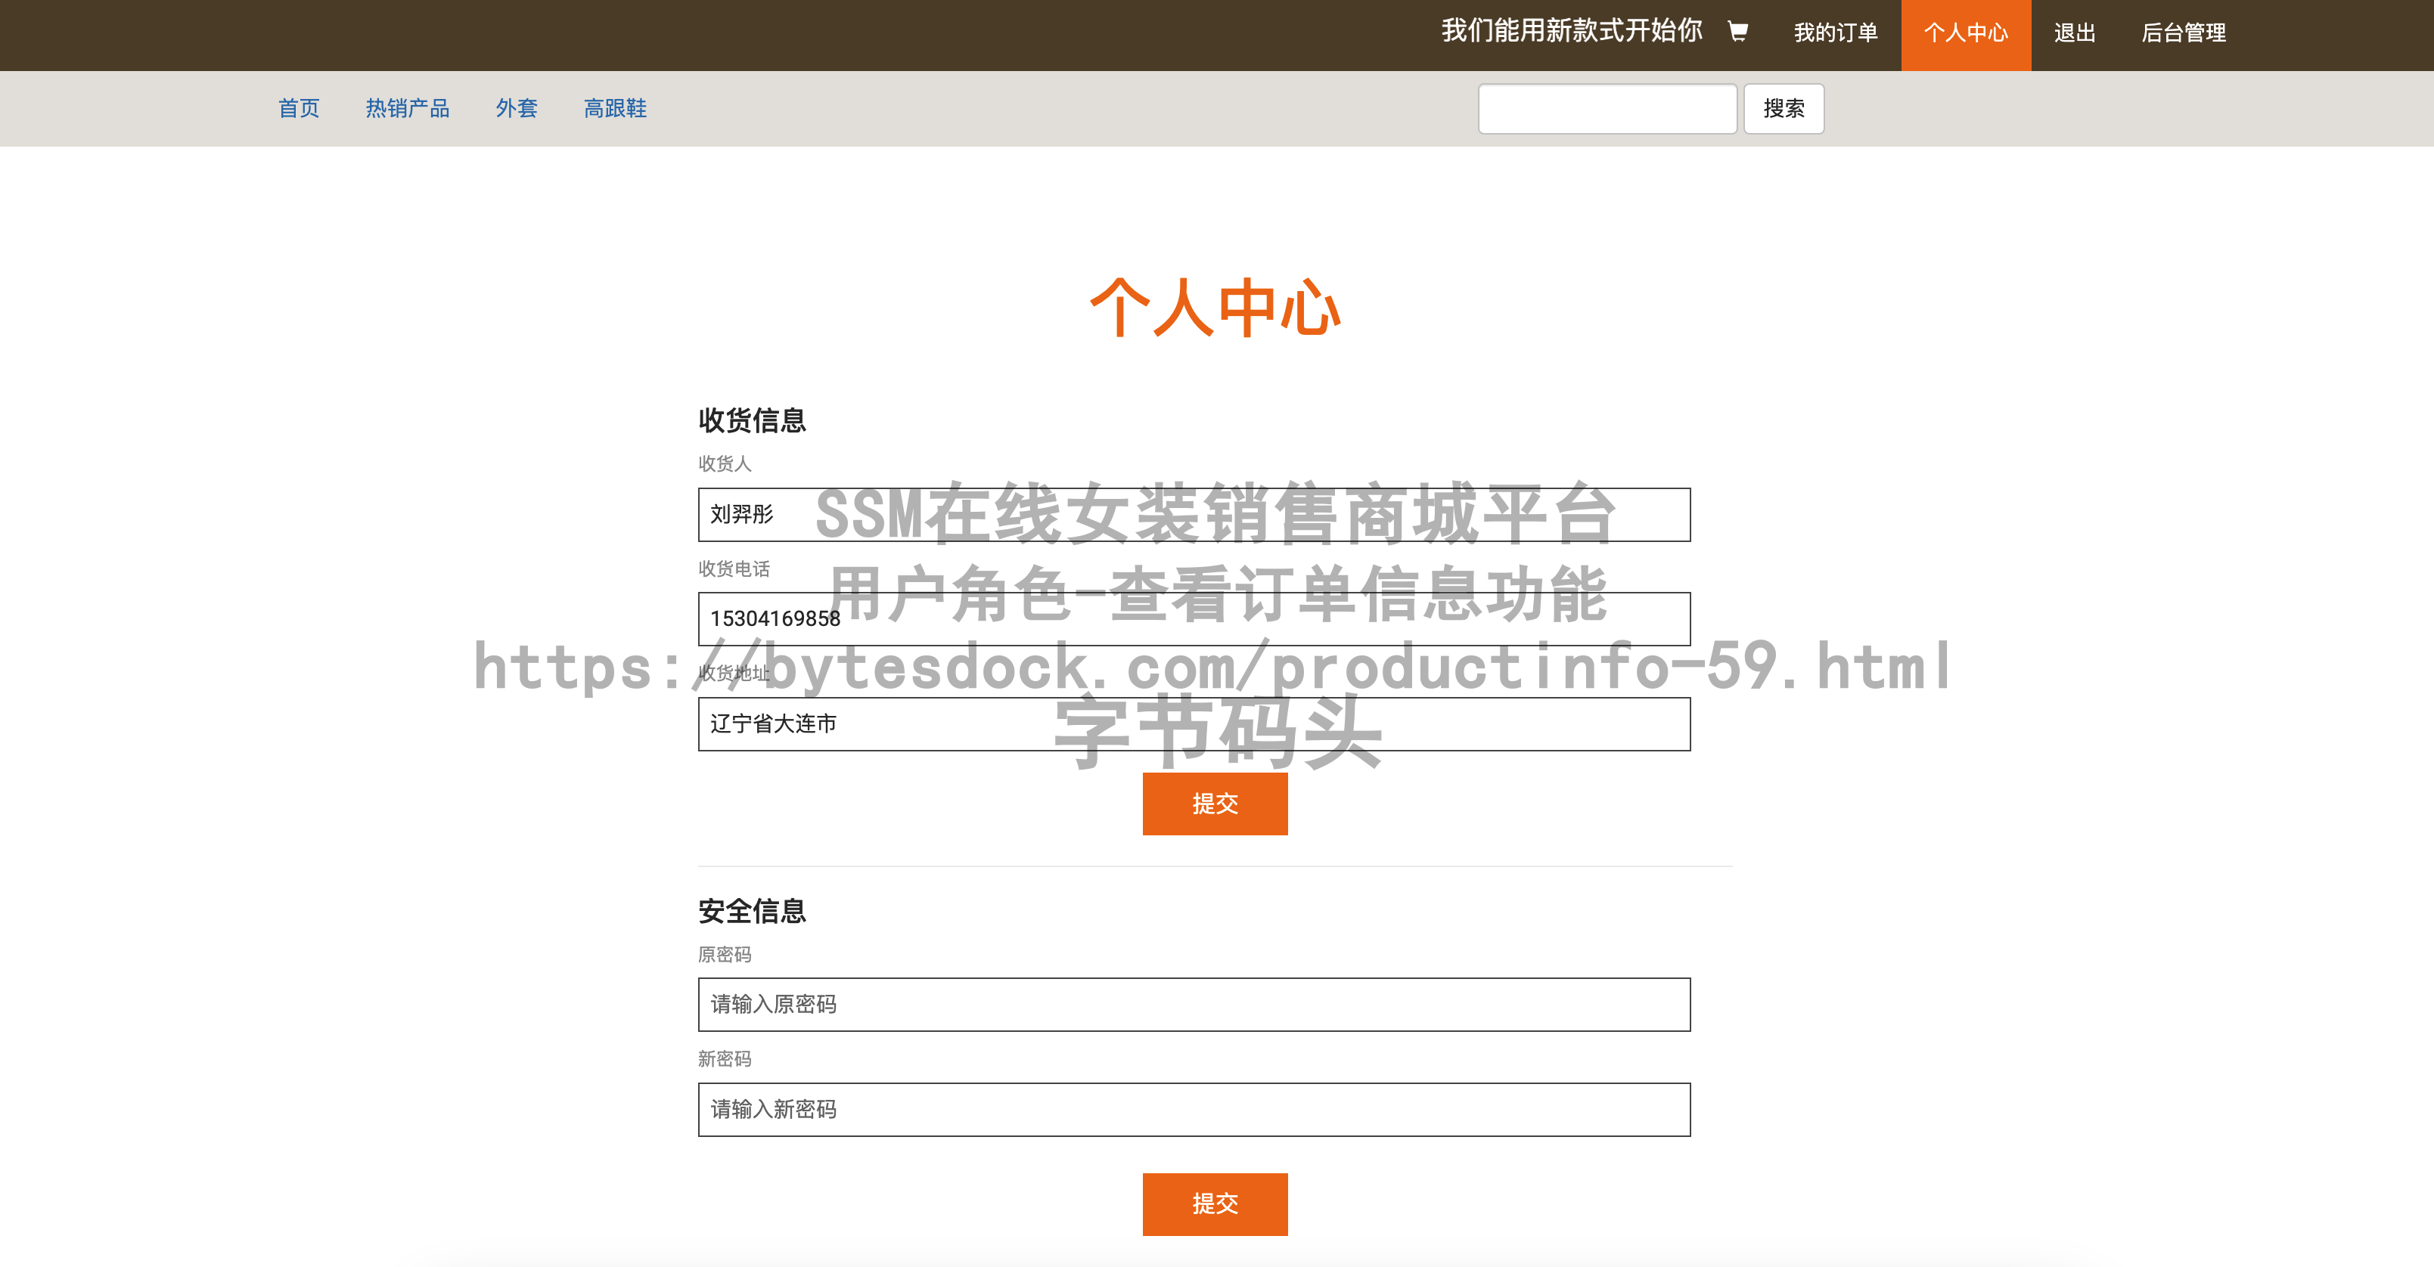Viewport: 2434px width, 1267px height.
Task: Open the shopping cart icon
Action: coord(1737,32)
